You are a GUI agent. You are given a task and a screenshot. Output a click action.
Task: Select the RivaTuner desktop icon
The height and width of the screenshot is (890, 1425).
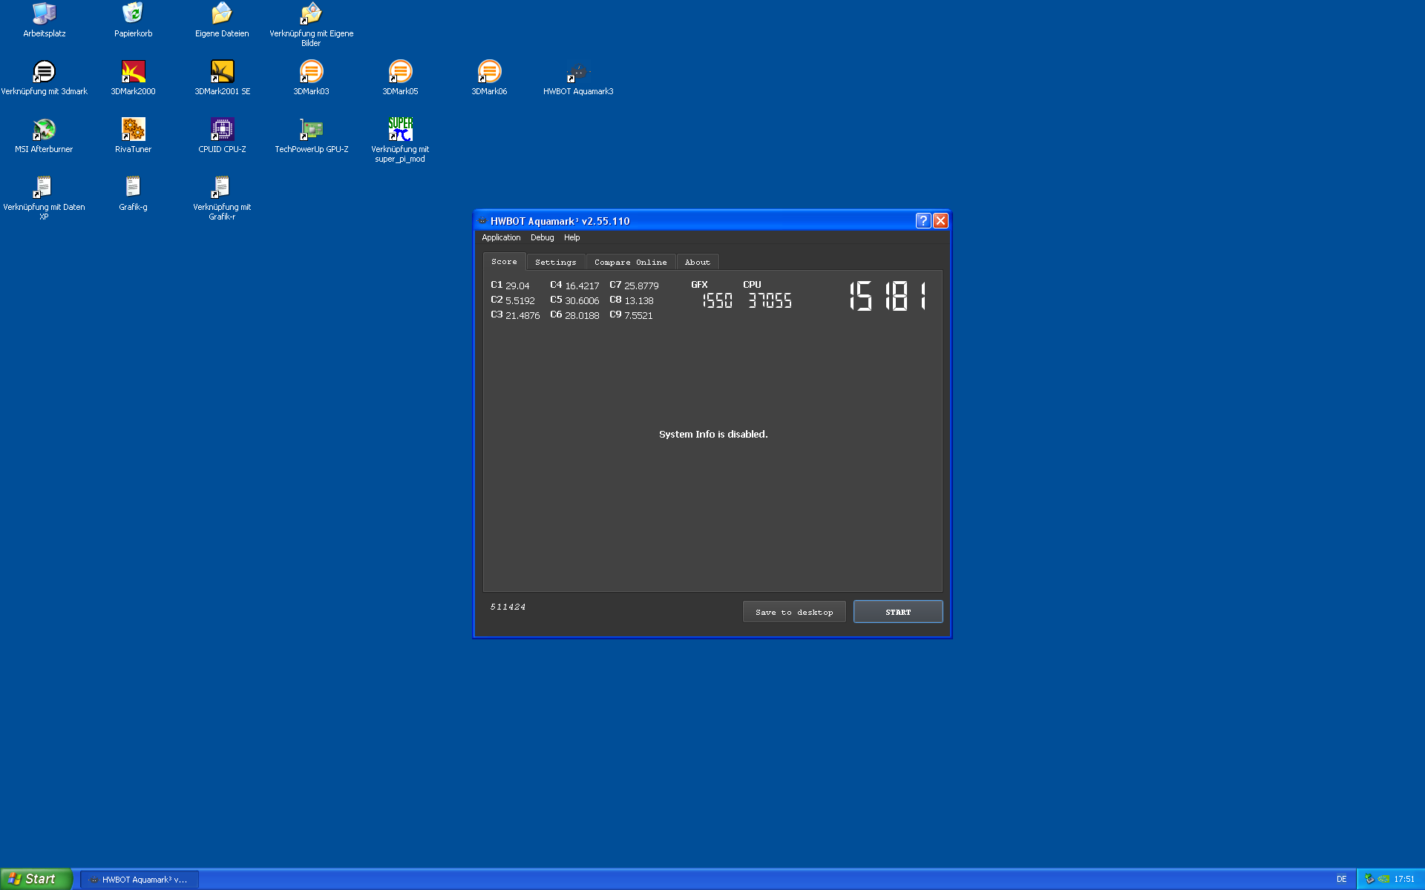[134, 136]
